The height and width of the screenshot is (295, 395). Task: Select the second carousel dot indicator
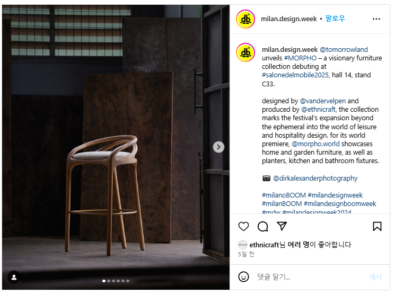(109, 281)
